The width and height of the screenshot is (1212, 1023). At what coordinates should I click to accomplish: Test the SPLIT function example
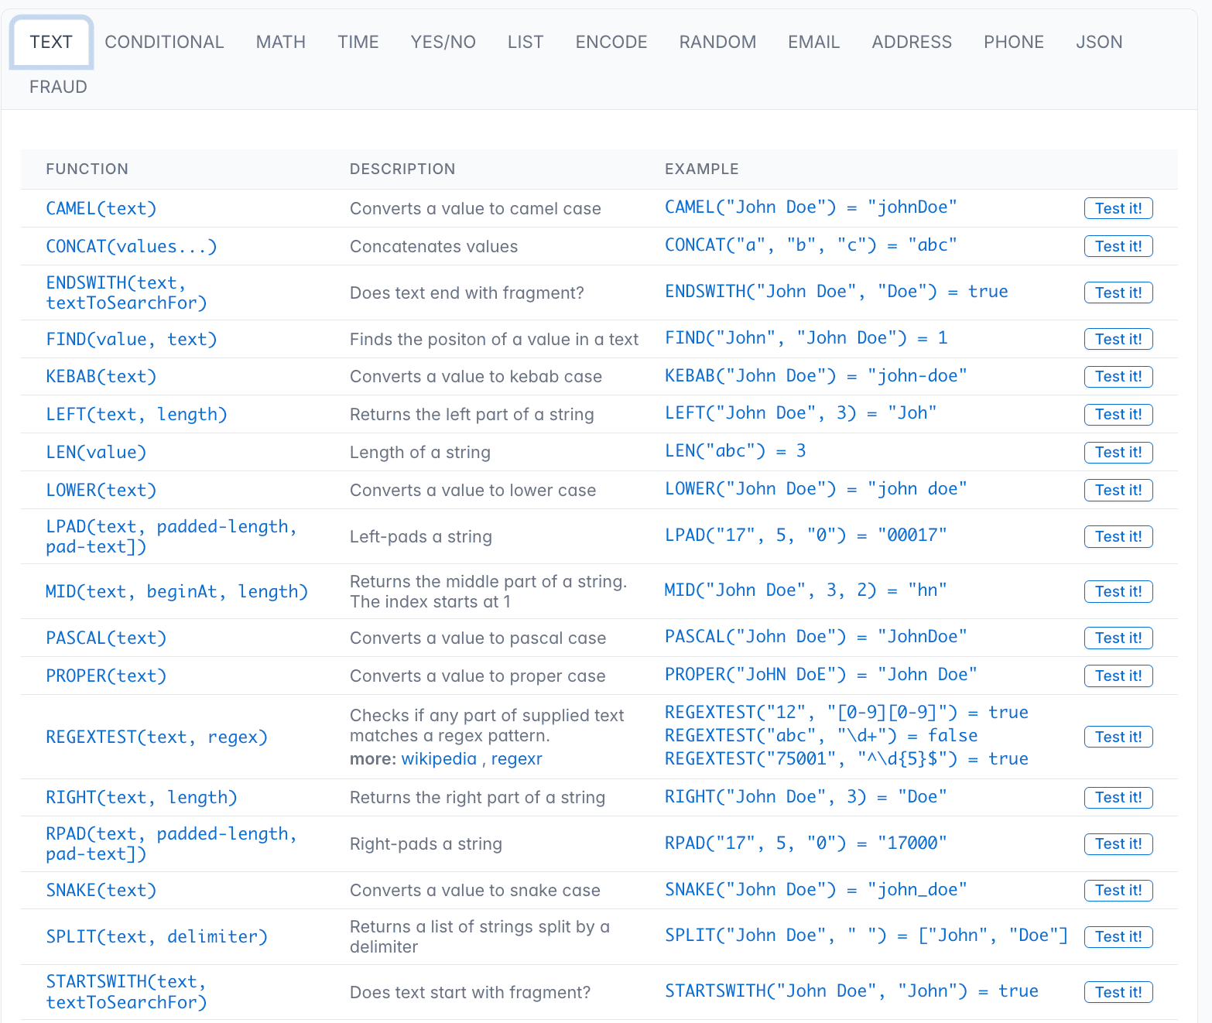(1118, 936)
